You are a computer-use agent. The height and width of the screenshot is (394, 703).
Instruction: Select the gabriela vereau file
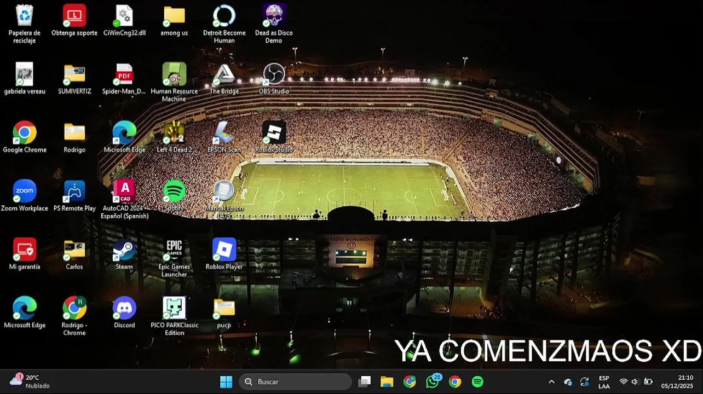point(25,79)
